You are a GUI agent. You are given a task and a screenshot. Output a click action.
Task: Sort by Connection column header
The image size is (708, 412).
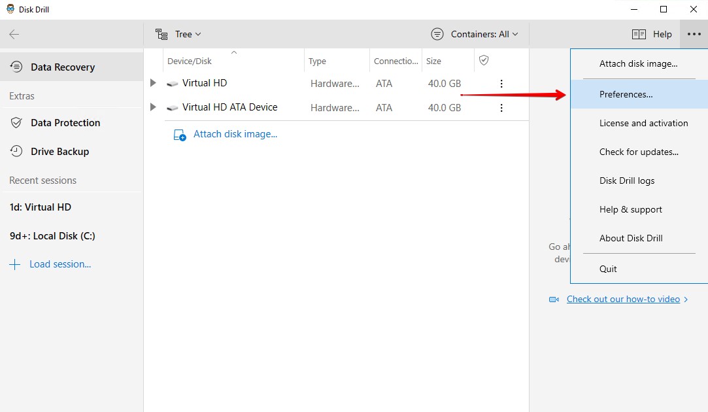coord(396,61)
